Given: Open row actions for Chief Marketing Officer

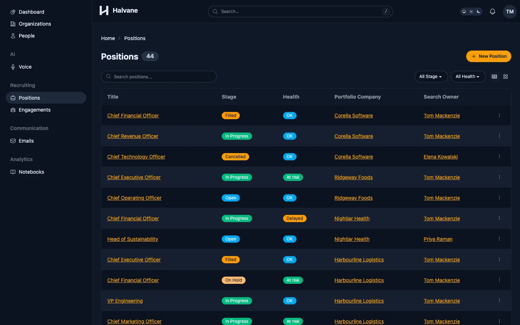Looking at the screenshot, I should point(499,321).
